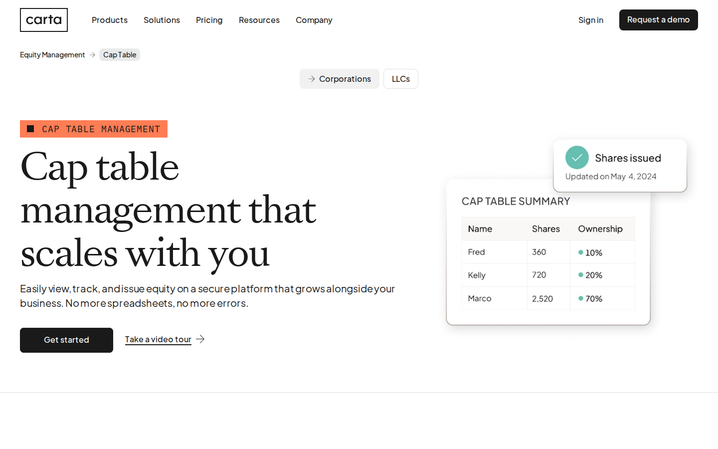718x449 pixels.
Task: Click the 720 shares value
Action: coord(539,275)
